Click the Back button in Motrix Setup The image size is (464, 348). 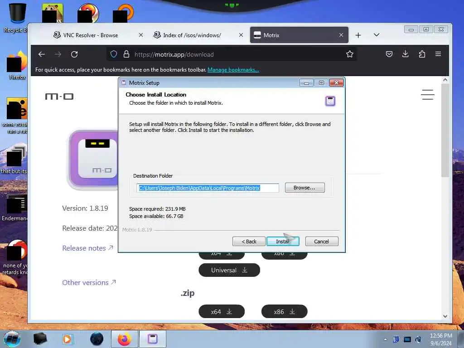tap(249, 242)
